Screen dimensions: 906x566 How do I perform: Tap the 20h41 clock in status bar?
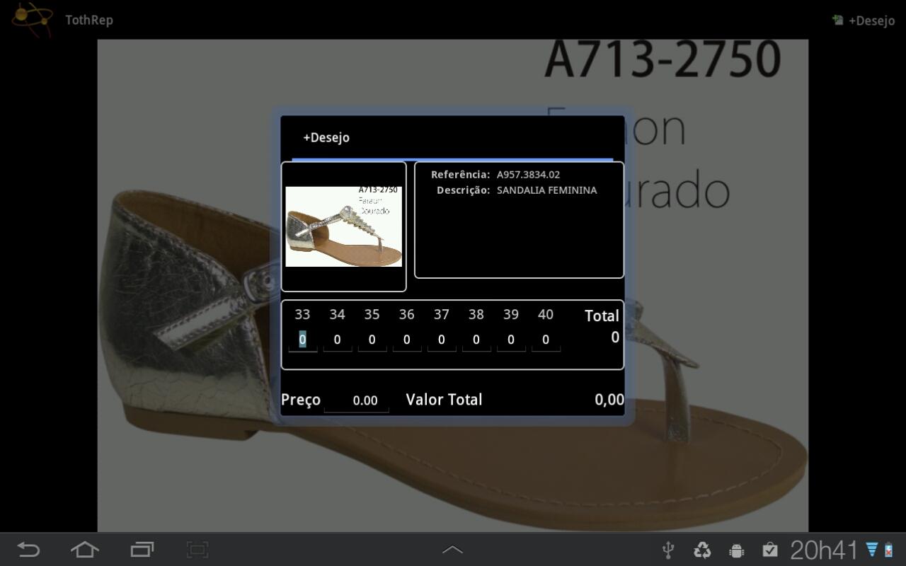click(x=824, y=550)
